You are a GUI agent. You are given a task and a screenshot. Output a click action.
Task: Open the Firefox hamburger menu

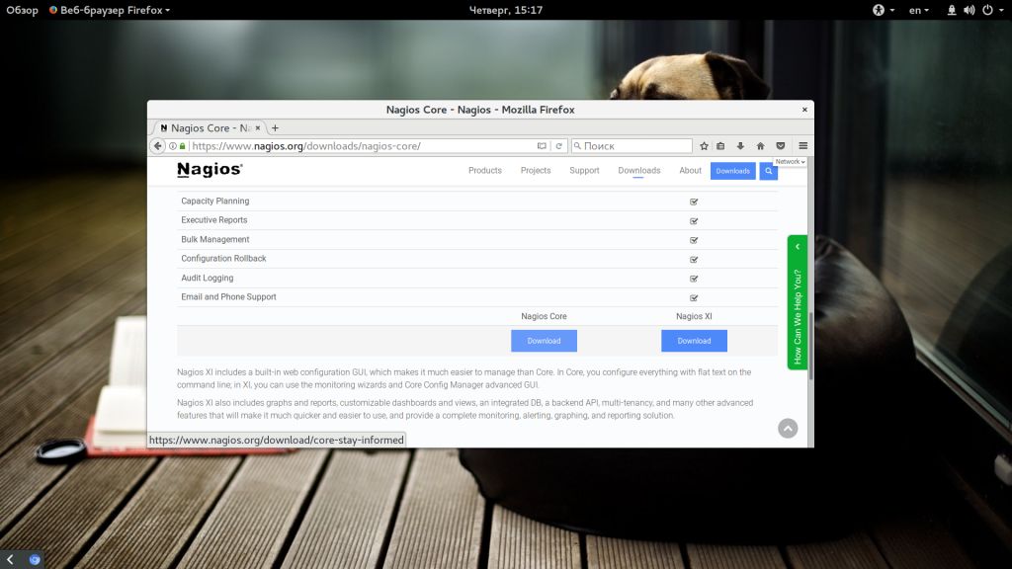tap(802, 146)
